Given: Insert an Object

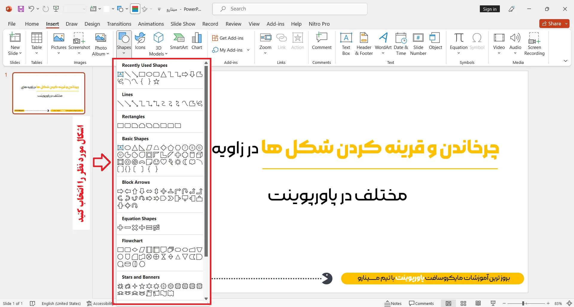Looking at the screenshot, I should click(435, 41).
